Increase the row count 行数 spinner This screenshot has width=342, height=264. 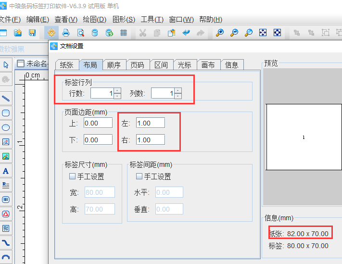click(117, 91)
